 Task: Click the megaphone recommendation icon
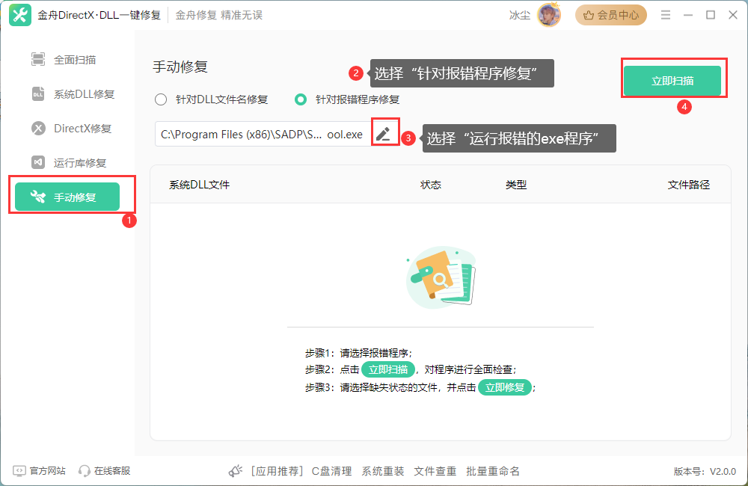point(235,471)
